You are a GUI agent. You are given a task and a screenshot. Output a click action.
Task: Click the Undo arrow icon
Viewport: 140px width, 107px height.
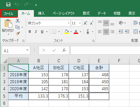point(17,4)
